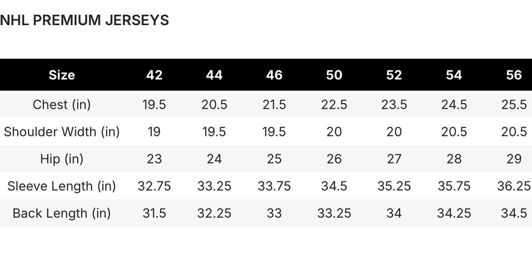Select the back length value 31.5
The width and height of the screenshot is (532, 254).
(x=154, y=213)
